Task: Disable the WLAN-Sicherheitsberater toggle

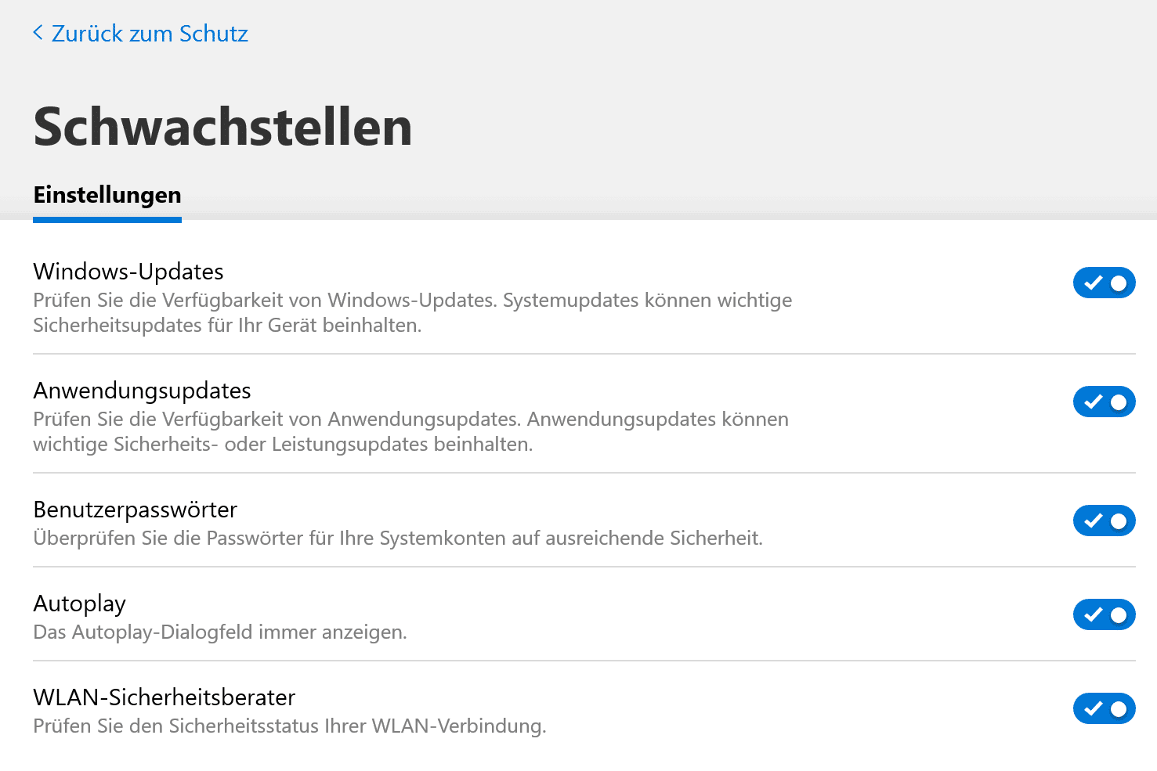Action: click(x=1104, y=708)
